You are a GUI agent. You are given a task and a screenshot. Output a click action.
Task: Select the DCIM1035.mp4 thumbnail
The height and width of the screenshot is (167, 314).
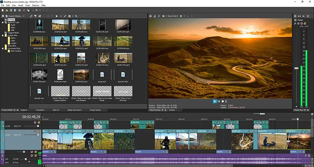pyautogui.click(x=60, y=25)
